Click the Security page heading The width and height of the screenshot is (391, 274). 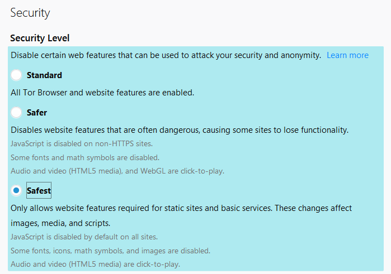click(30, 13)
